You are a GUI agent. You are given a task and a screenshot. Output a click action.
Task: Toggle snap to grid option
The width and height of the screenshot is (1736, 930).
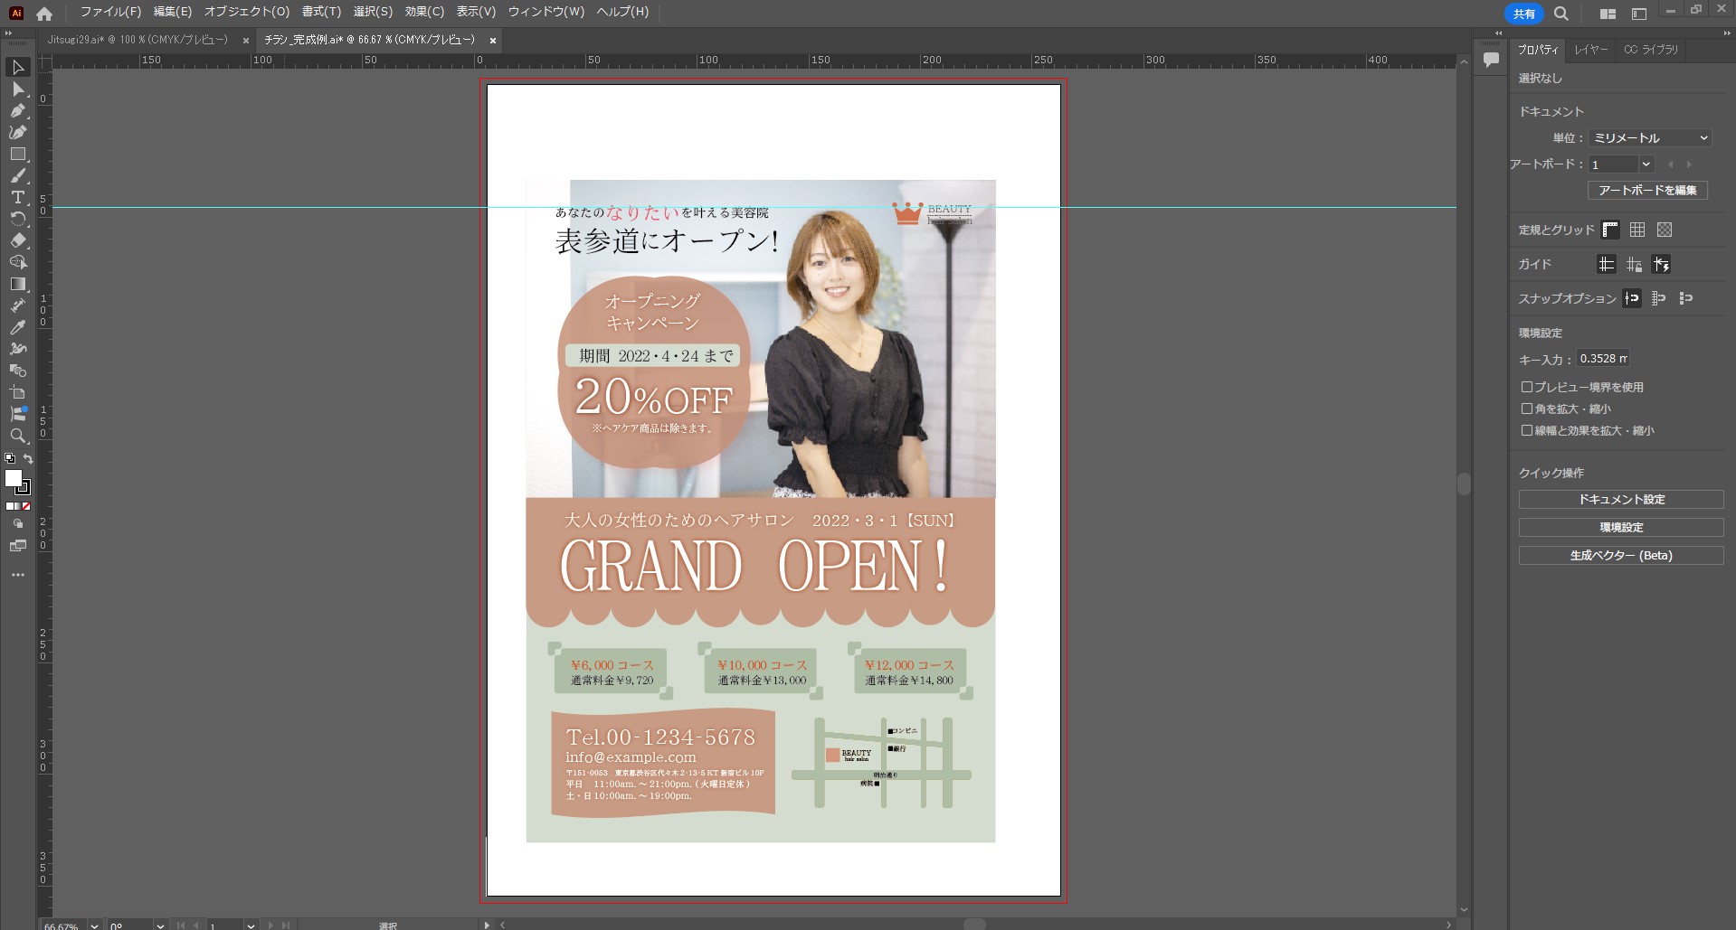(1658, 298)
